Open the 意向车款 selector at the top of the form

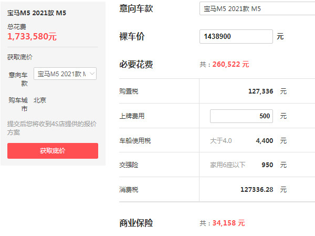click(257, 8)
